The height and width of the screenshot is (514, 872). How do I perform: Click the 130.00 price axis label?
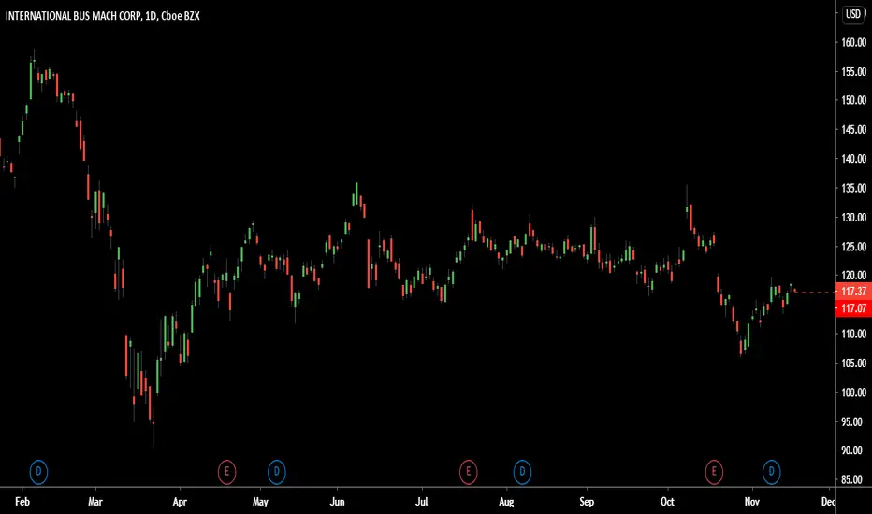pyautogui.click(x=853, y=217)
